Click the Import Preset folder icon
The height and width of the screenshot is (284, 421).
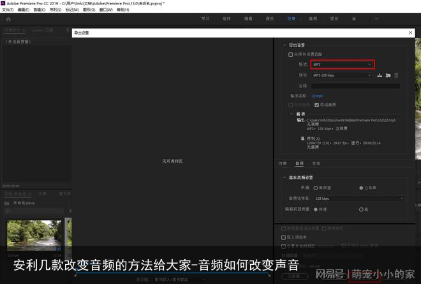tap(388, 75)
